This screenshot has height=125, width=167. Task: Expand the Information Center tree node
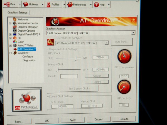click(10, 23)
